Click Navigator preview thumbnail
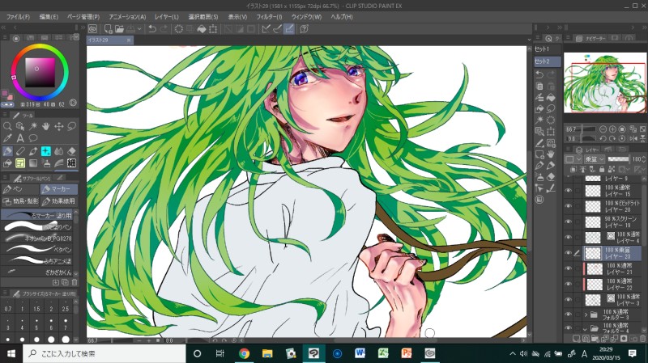 605,83
